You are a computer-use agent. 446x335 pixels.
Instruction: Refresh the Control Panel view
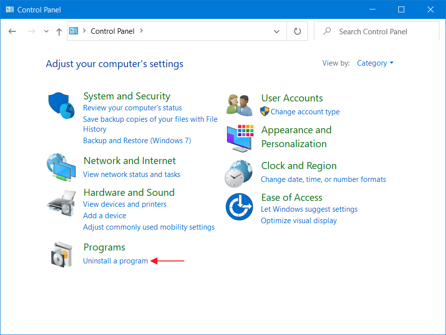[x=297, y=31]
